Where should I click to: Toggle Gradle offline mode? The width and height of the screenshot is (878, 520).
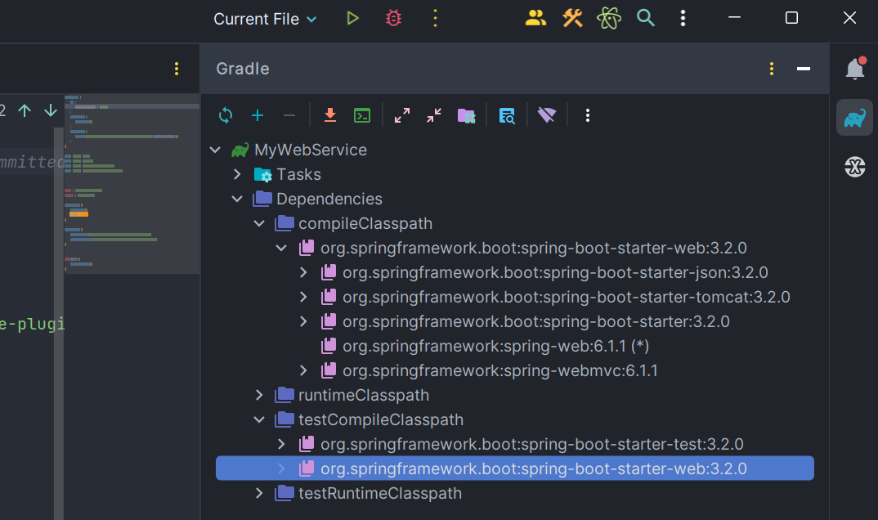point(547,115)
